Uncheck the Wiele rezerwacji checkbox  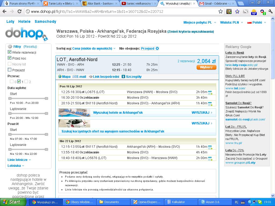9,52
